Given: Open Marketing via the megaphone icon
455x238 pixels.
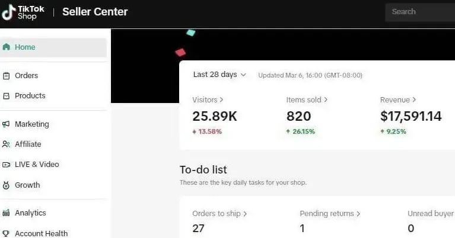Looking at the screenshot, I should tap(6, 124).
